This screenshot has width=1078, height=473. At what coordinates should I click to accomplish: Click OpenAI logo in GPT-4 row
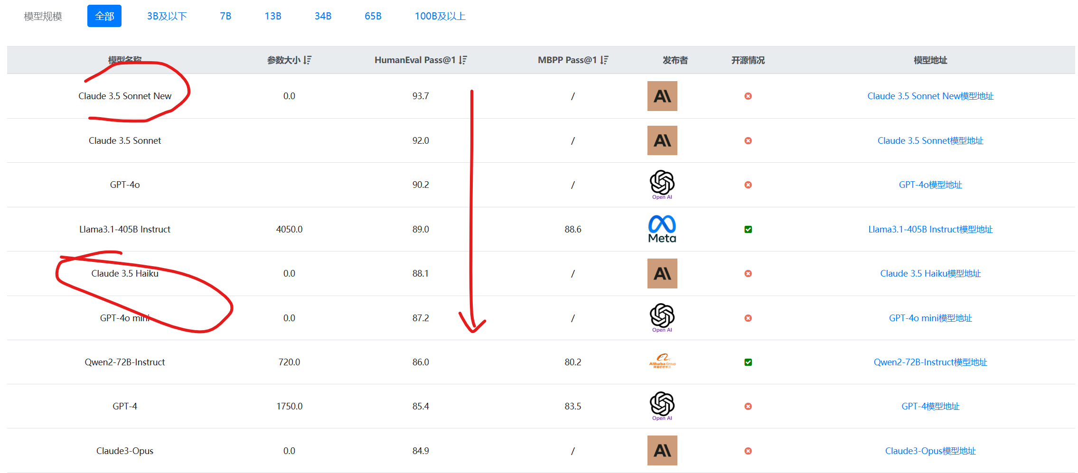tap(662, 406)
